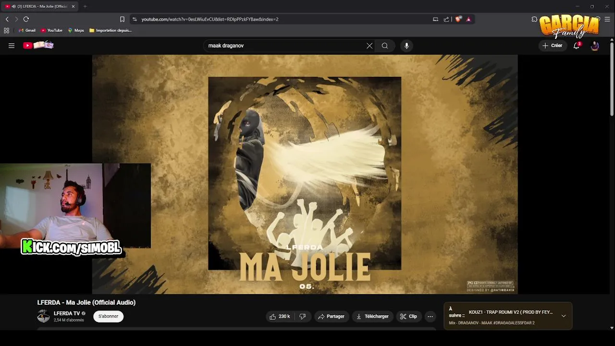The image size is (615, 346).
Task: Click the Créer button
Action: pos(553,46)
